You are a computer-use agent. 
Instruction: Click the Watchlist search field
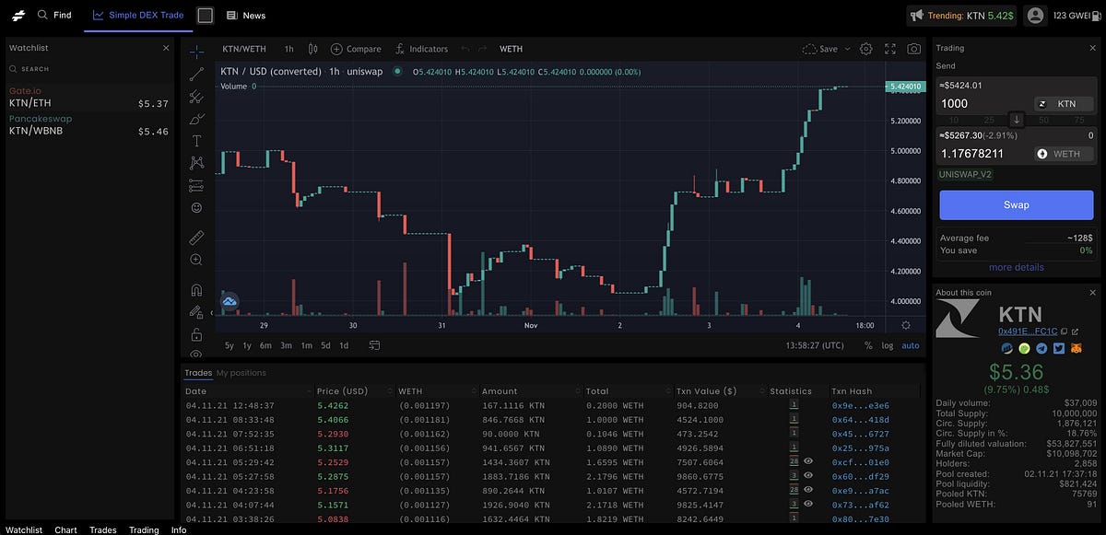click(x=88, y=69)
